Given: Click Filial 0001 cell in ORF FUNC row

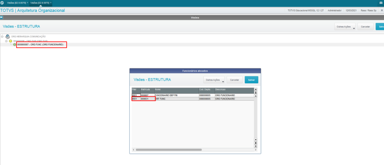Looking at the screenshot, I should pyautogui.click(x=136, y=99).
